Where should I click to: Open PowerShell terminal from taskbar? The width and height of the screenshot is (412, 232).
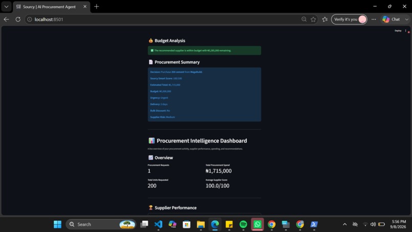coord(314,224)
